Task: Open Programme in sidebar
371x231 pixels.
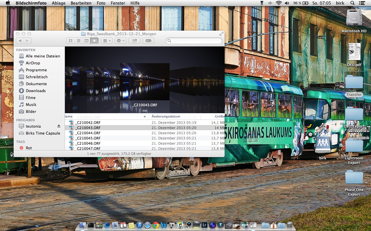Action: [33, 70]
